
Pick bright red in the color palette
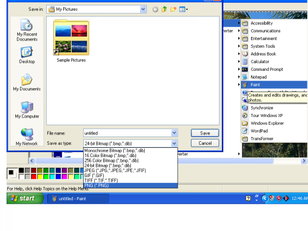[33, 177]
